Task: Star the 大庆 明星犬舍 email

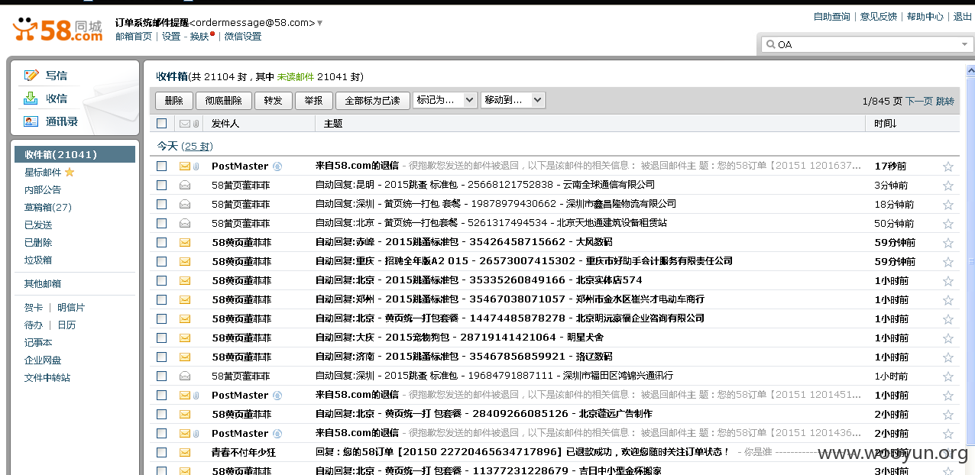Action: 948,338
